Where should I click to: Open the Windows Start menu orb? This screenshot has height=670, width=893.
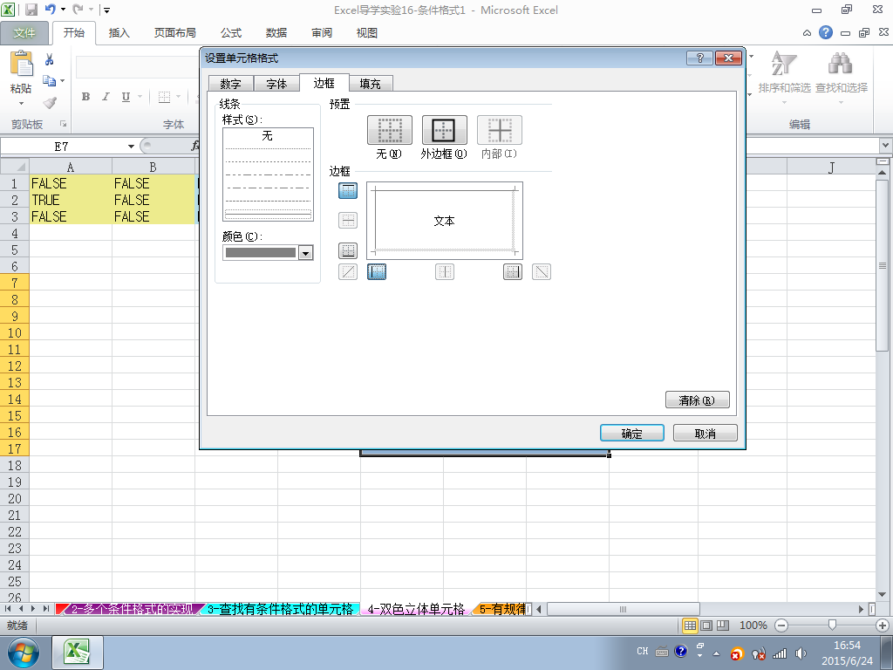point(24,653)
